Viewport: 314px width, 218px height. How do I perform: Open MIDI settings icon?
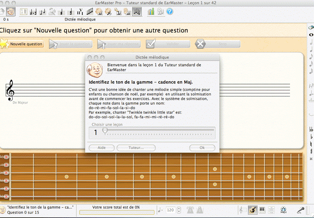click(x=283, y=210)
